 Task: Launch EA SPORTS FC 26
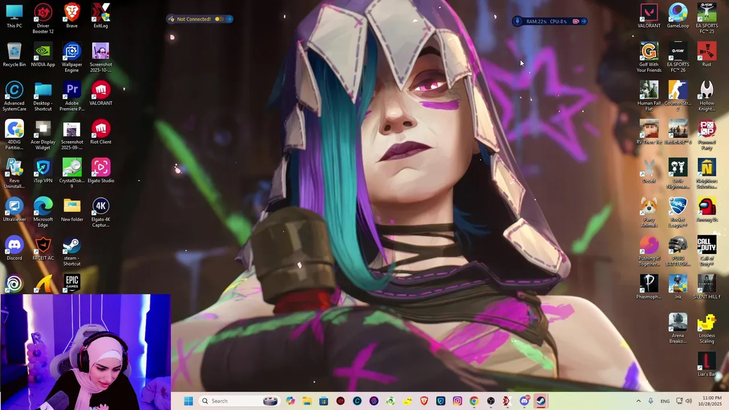pos(678,57)
